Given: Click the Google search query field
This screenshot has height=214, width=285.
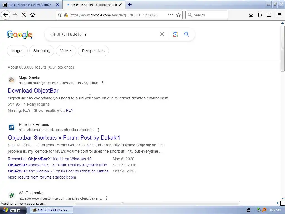Looking at the screenshot, I should [x=104, y=34].
